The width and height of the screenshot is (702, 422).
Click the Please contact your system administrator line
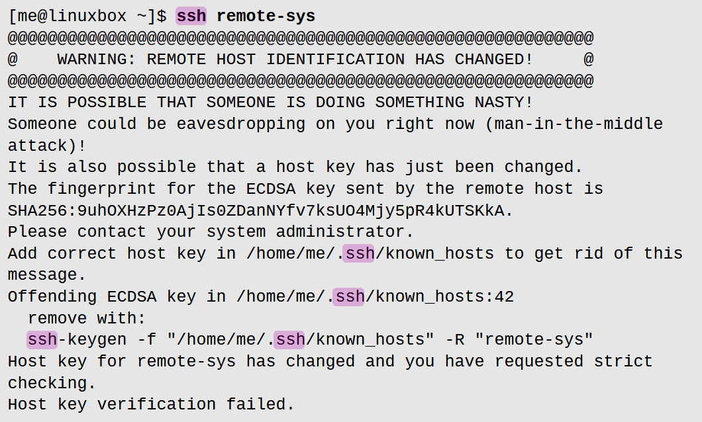(211, 232)
